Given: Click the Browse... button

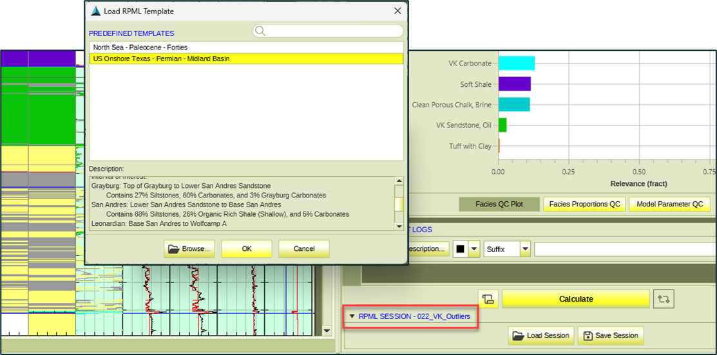Looking at the screenshot, I should click(189, 249).
